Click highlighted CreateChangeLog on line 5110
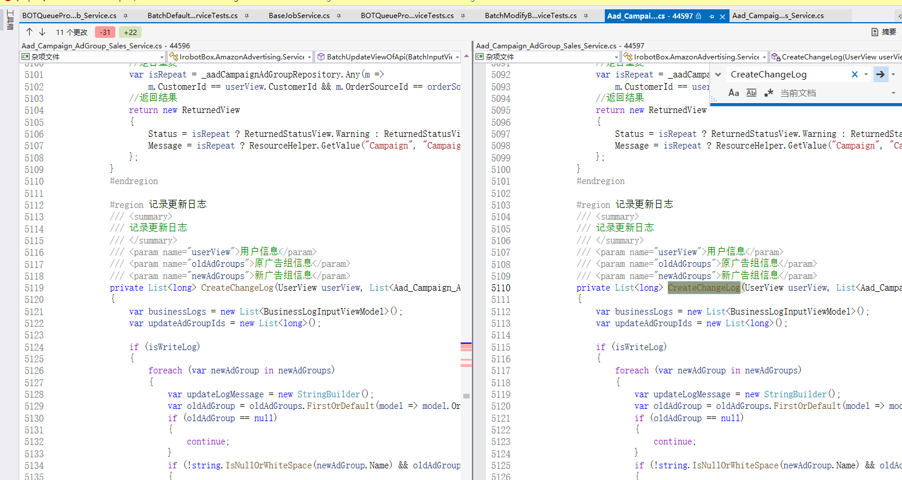 tap(704, 288)
